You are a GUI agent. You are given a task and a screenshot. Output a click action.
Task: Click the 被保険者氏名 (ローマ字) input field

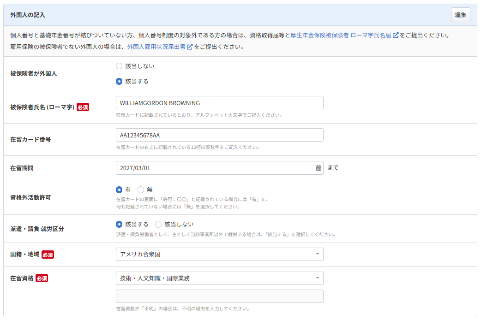[219, 103]
